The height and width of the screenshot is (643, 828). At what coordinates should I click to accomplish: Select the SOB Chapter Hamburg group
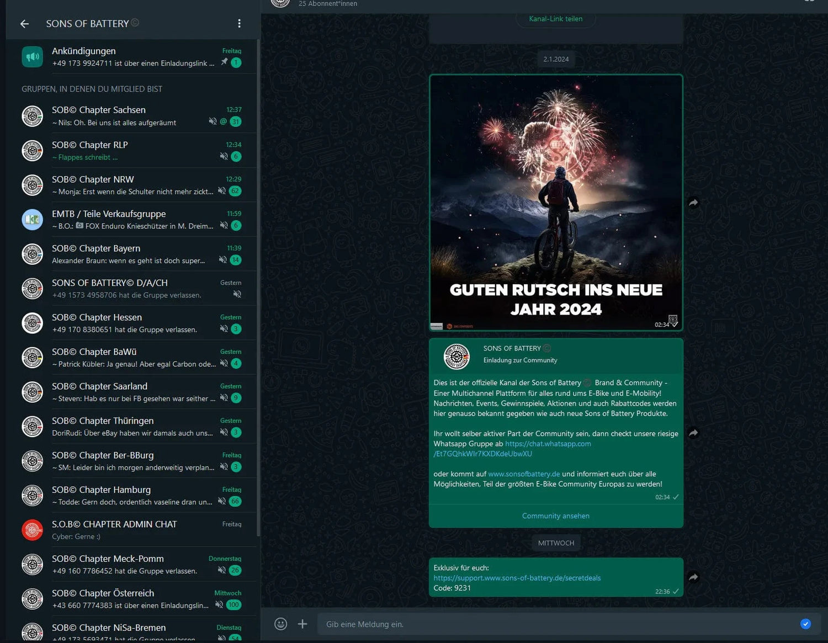click(x=132, y=496)
